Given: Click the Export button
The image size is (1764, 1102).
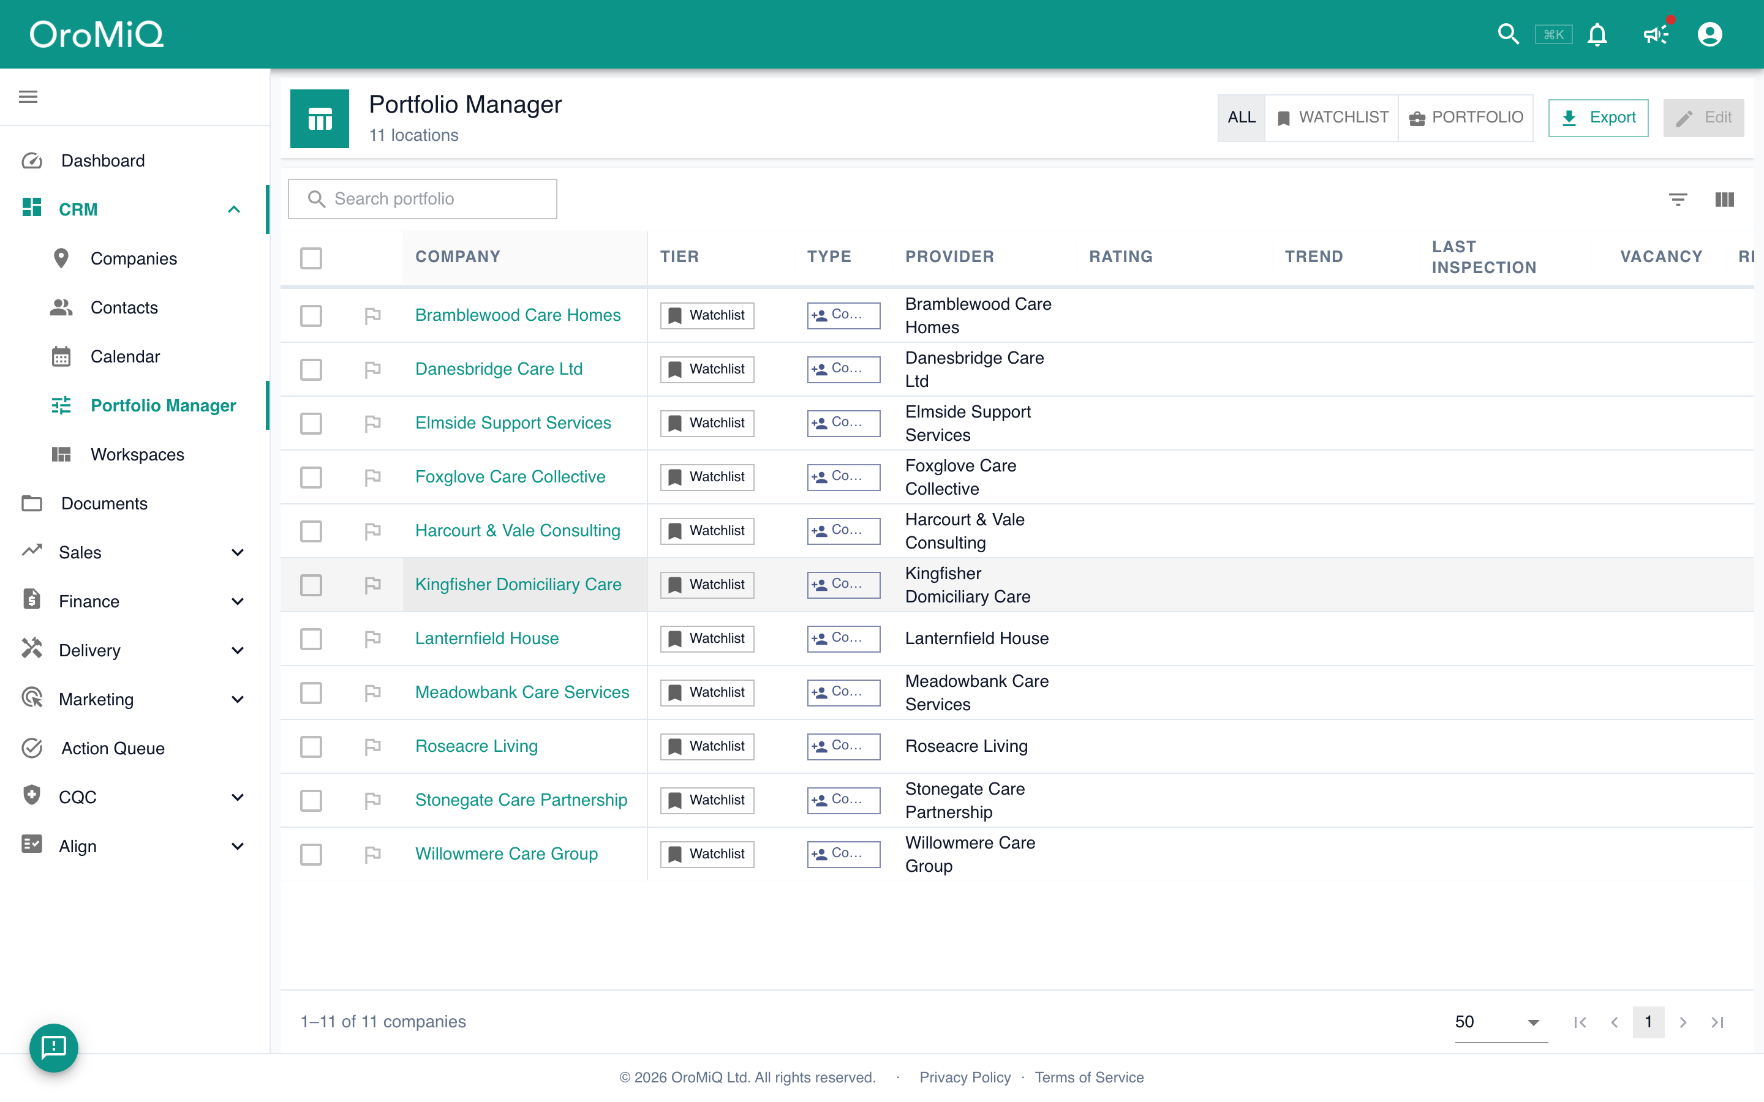Looking at the screenshot, I should 1598,118.
